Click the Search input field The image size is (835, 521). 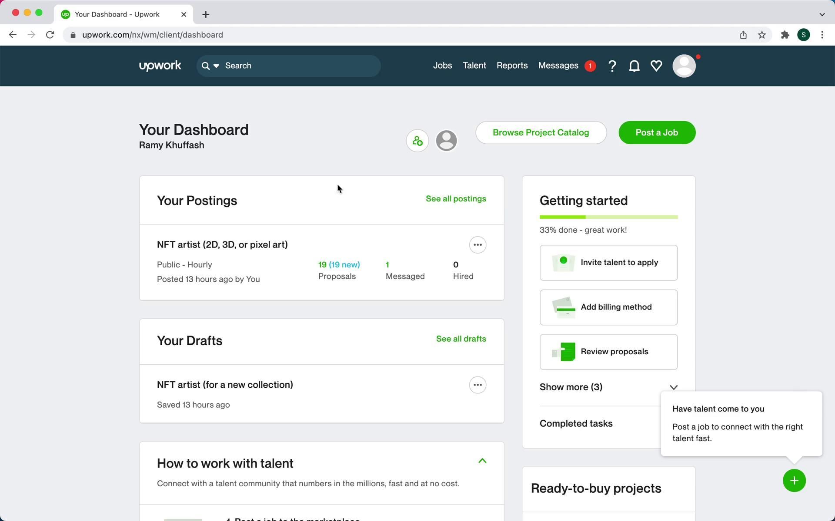(300, 66)
